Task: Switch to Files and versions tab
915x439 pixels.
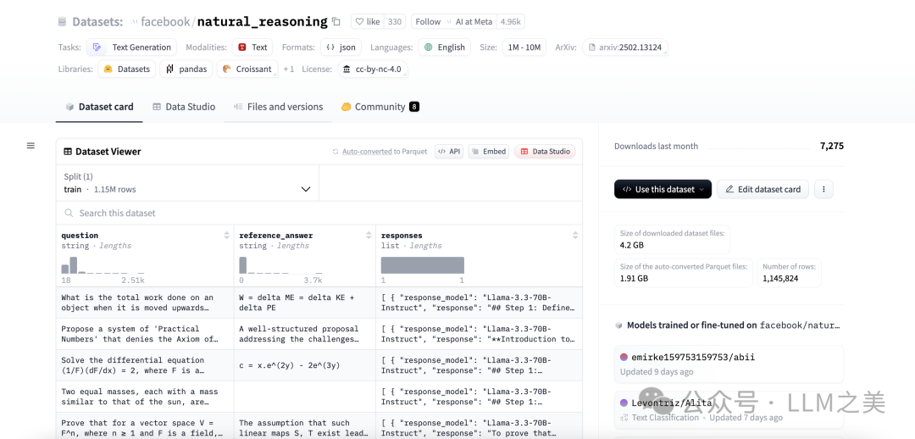Action: coord(279,107)
